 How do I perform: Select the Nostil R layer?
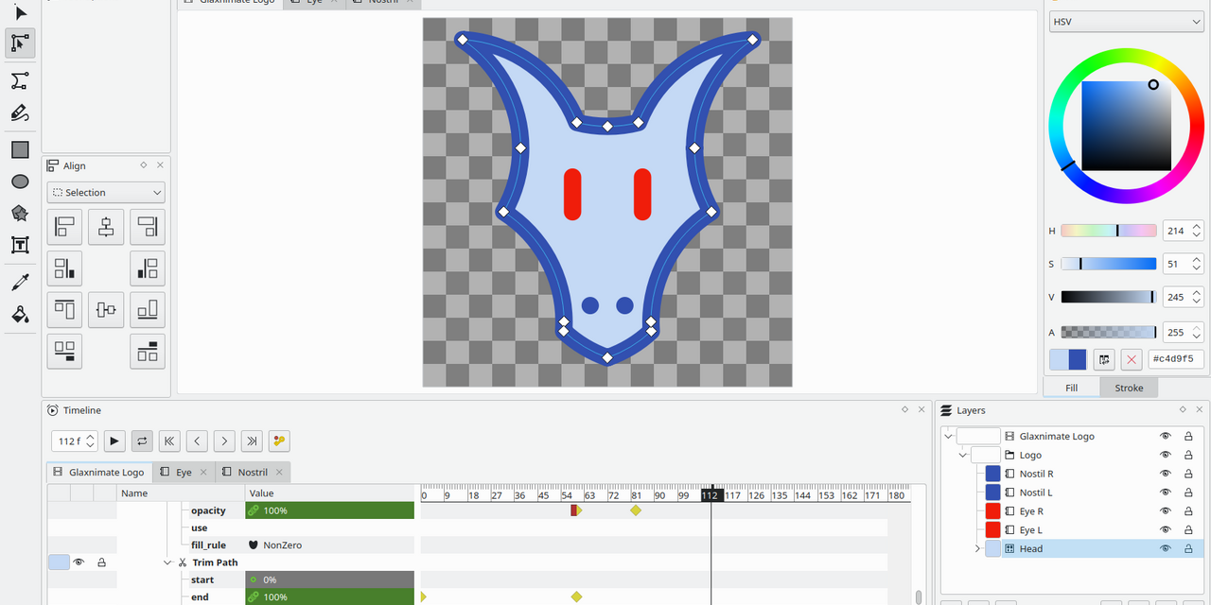[x=1036, y=474]
